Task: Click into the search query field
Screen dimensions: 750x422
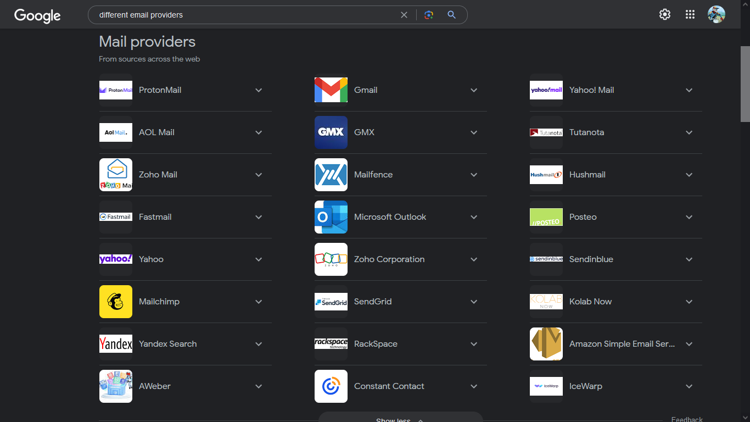Action: pos(247,15)
